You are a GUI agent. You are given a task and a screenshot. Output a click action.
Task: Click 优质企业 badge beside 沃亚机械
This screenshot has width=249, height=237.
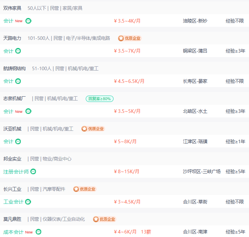(93, 129)
